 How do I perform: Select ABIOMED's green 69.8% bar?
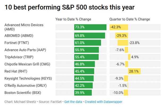90,35
